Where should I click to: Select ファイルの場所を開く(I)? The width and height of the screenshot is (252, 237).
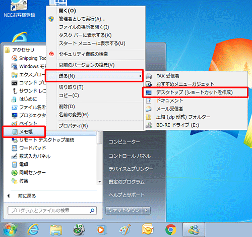coord(84,27)
